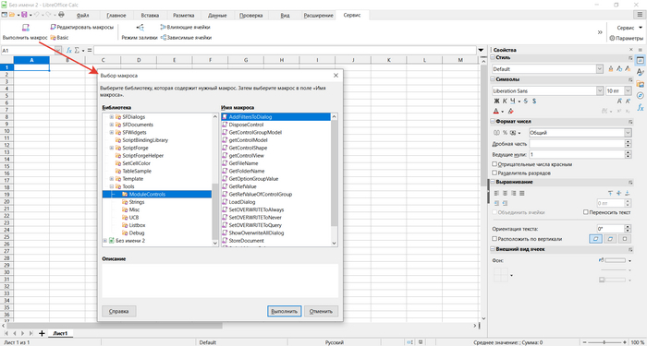
Task: Open the Вид tab
Action: (x=285, y=16)
